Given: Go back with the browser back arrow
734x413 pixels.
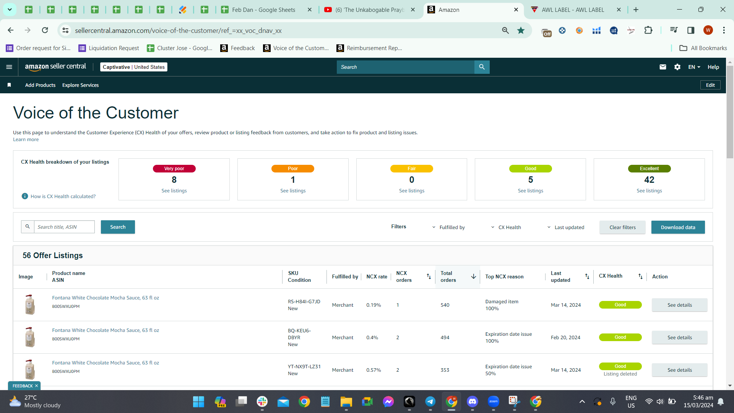Looking at the screenshot, I should [11, 30].
